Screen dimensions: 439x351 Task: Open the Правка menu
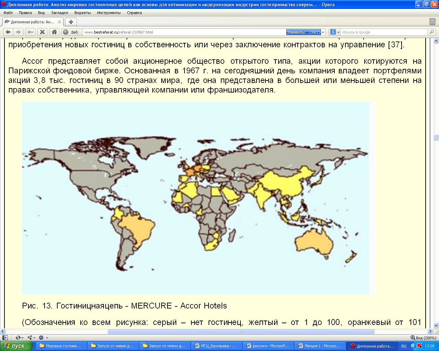(25, 13)
